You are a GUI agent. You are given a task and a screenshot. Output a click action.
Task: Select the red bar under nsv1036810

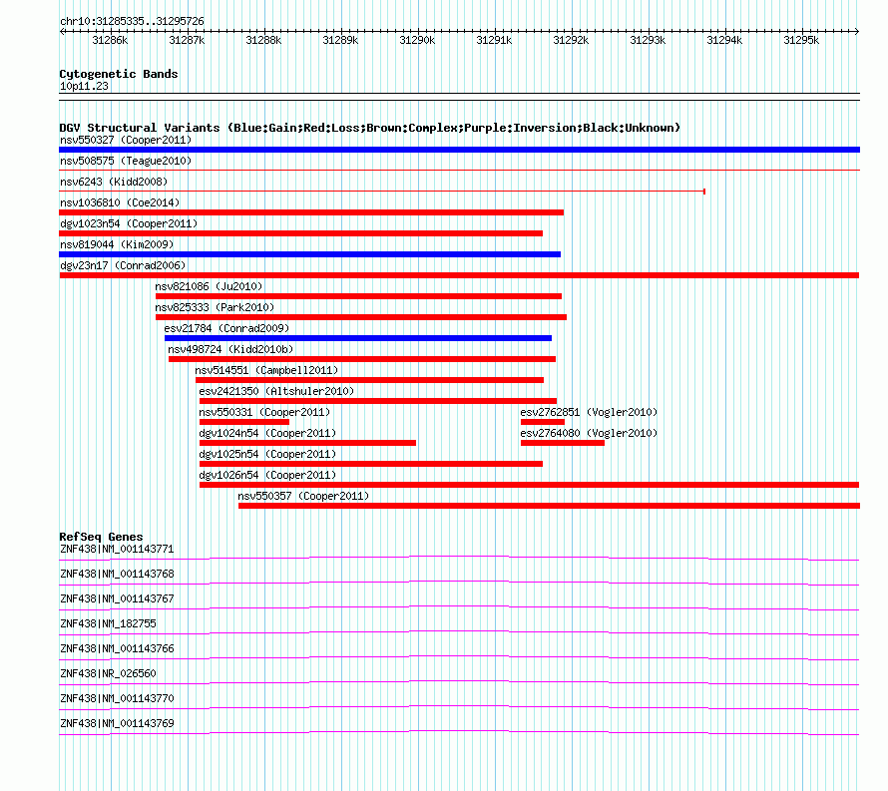point(311,212)
